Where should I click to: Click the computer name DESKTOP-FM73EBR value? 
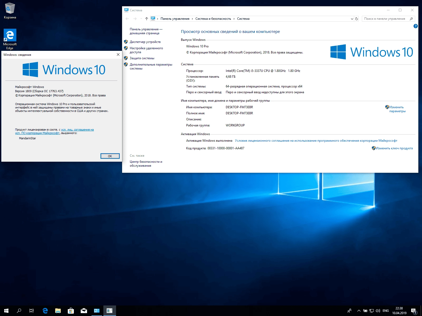pos(239,107)
